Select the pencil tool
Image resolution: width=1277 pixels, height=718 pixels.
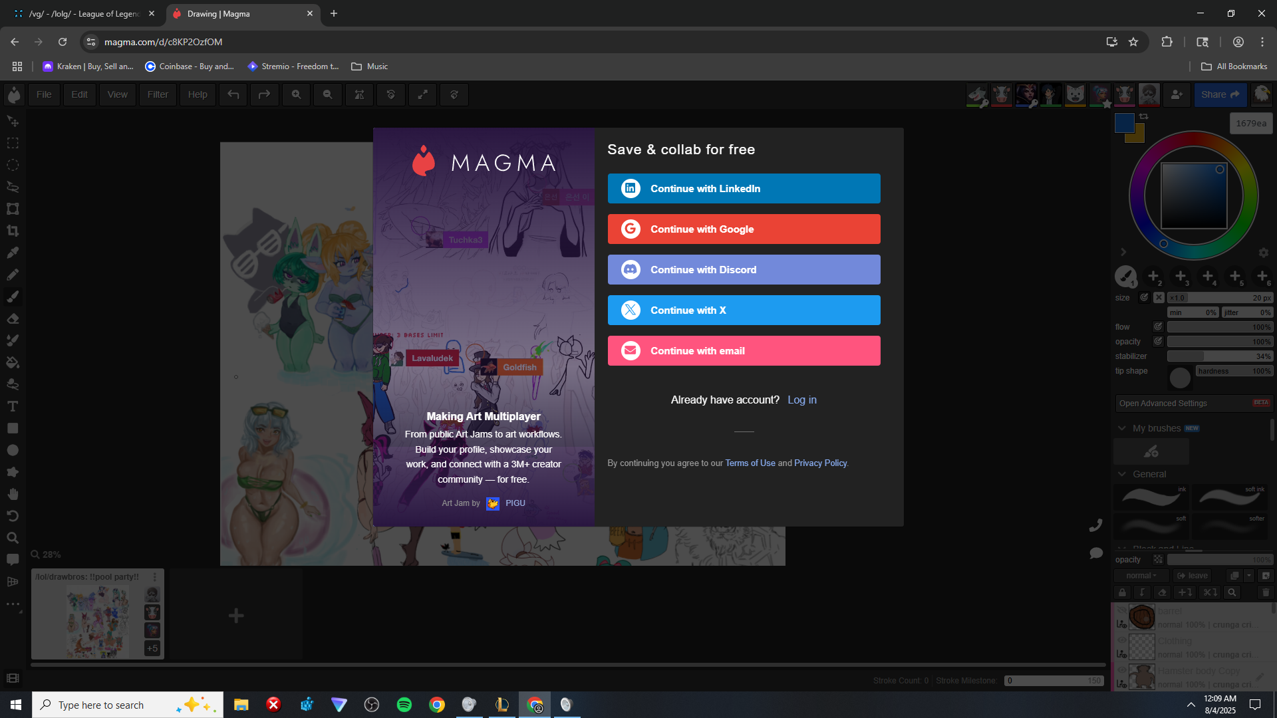pyautogui.click(x=13, y=275)
